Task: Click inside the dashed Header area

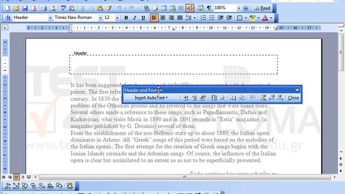Action: [x=174, y=65]
